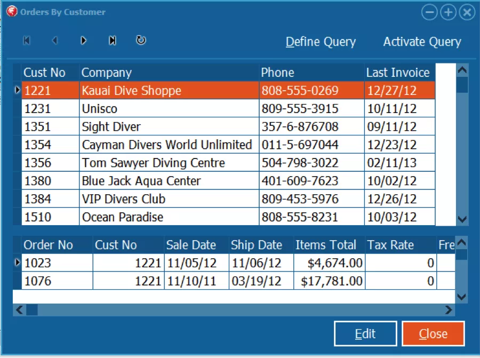Click phone 504-798-3022 cell
Image resolution: width=480 pixels, height=358 pixels.
click(311, 163)
